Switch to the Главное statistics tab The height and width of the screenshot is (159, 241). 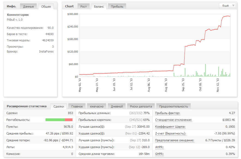[x=77, y=106]
